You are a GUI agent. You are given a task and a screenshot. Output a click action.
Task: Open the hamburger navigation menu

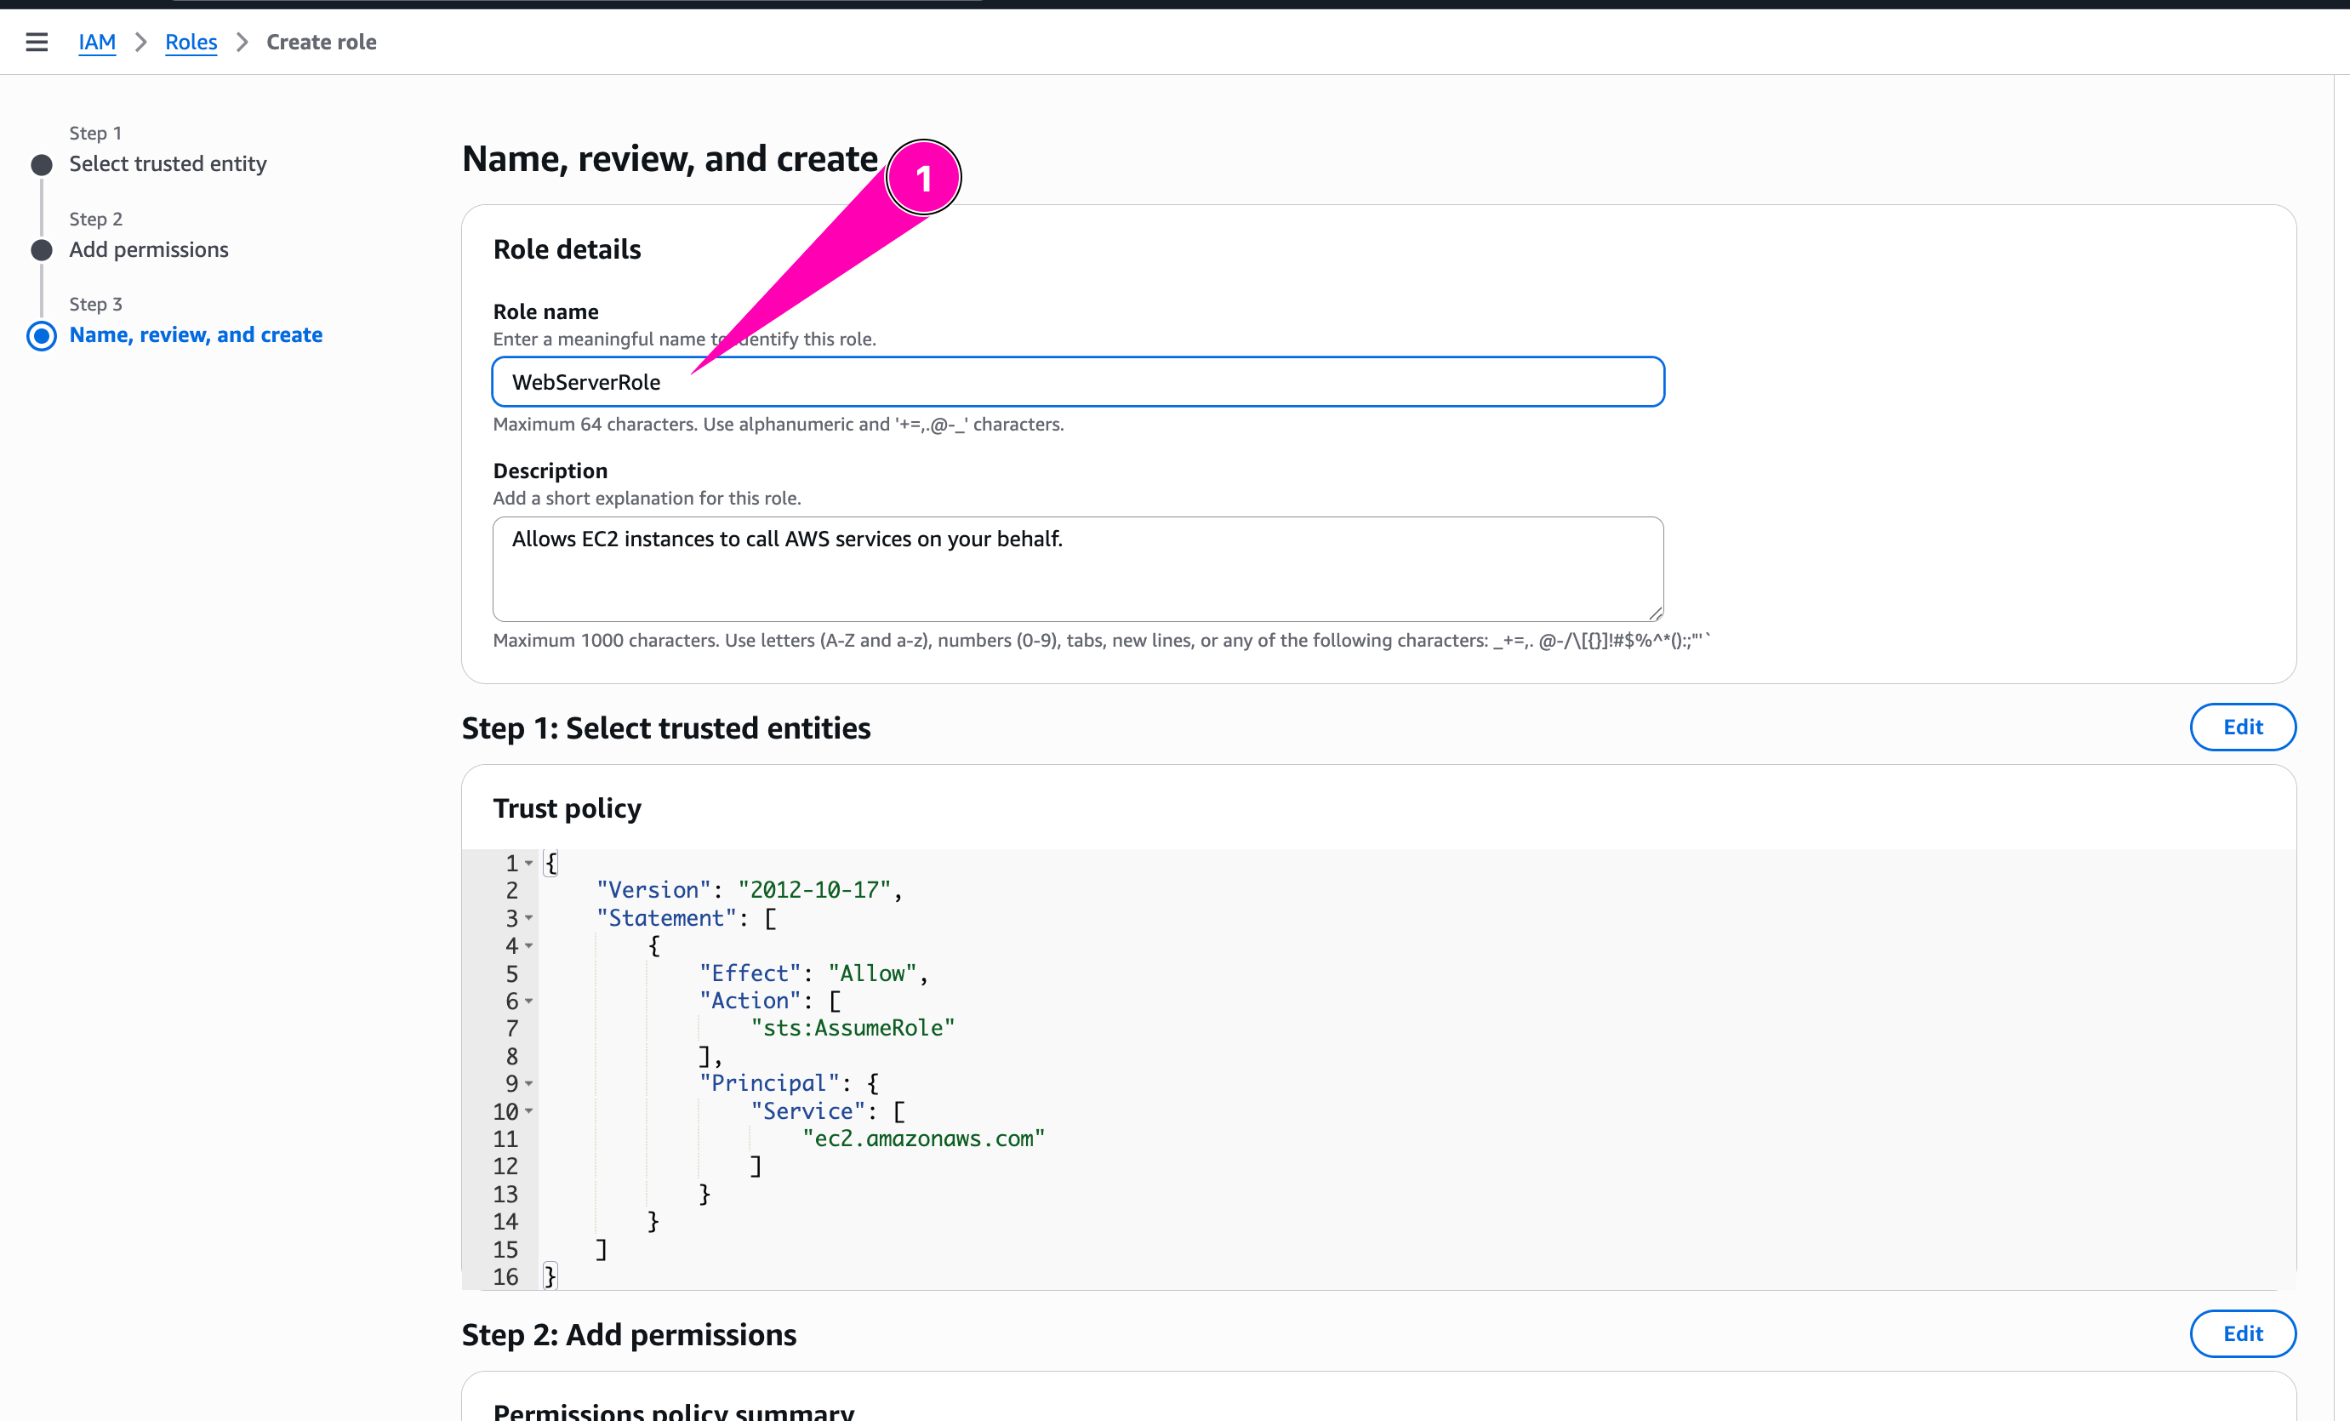(37, 42)
